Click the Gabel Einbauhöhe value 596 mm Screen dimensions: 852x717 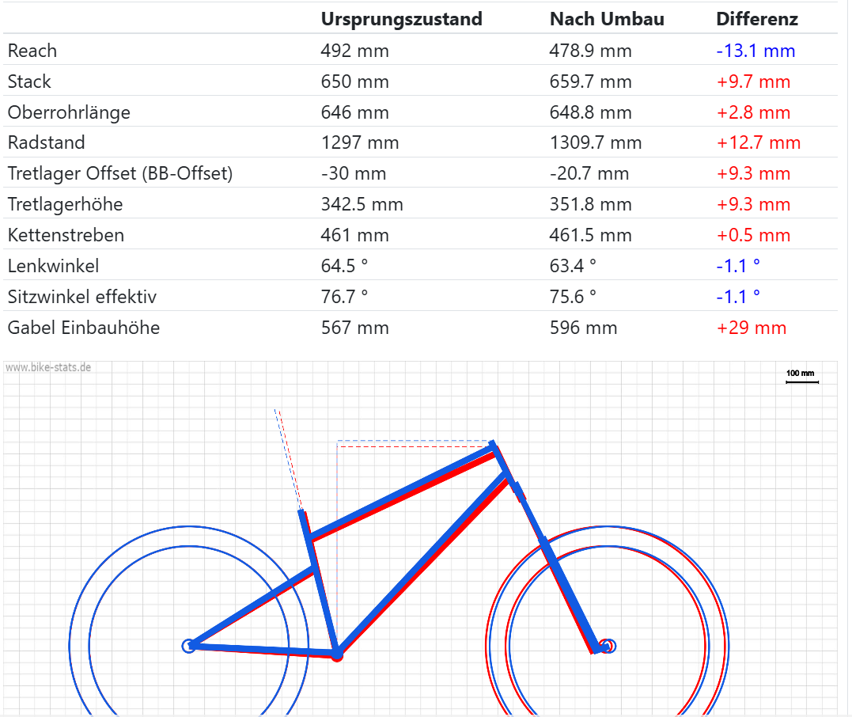coord(583,328)
